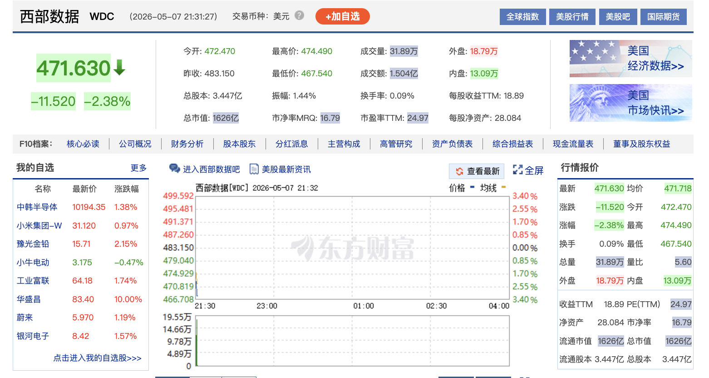The height and width of the screenshot is (378, 709).
Task: Open the 美国经济数据 banner
Action: pyautogui.click(x=631, y=59)
